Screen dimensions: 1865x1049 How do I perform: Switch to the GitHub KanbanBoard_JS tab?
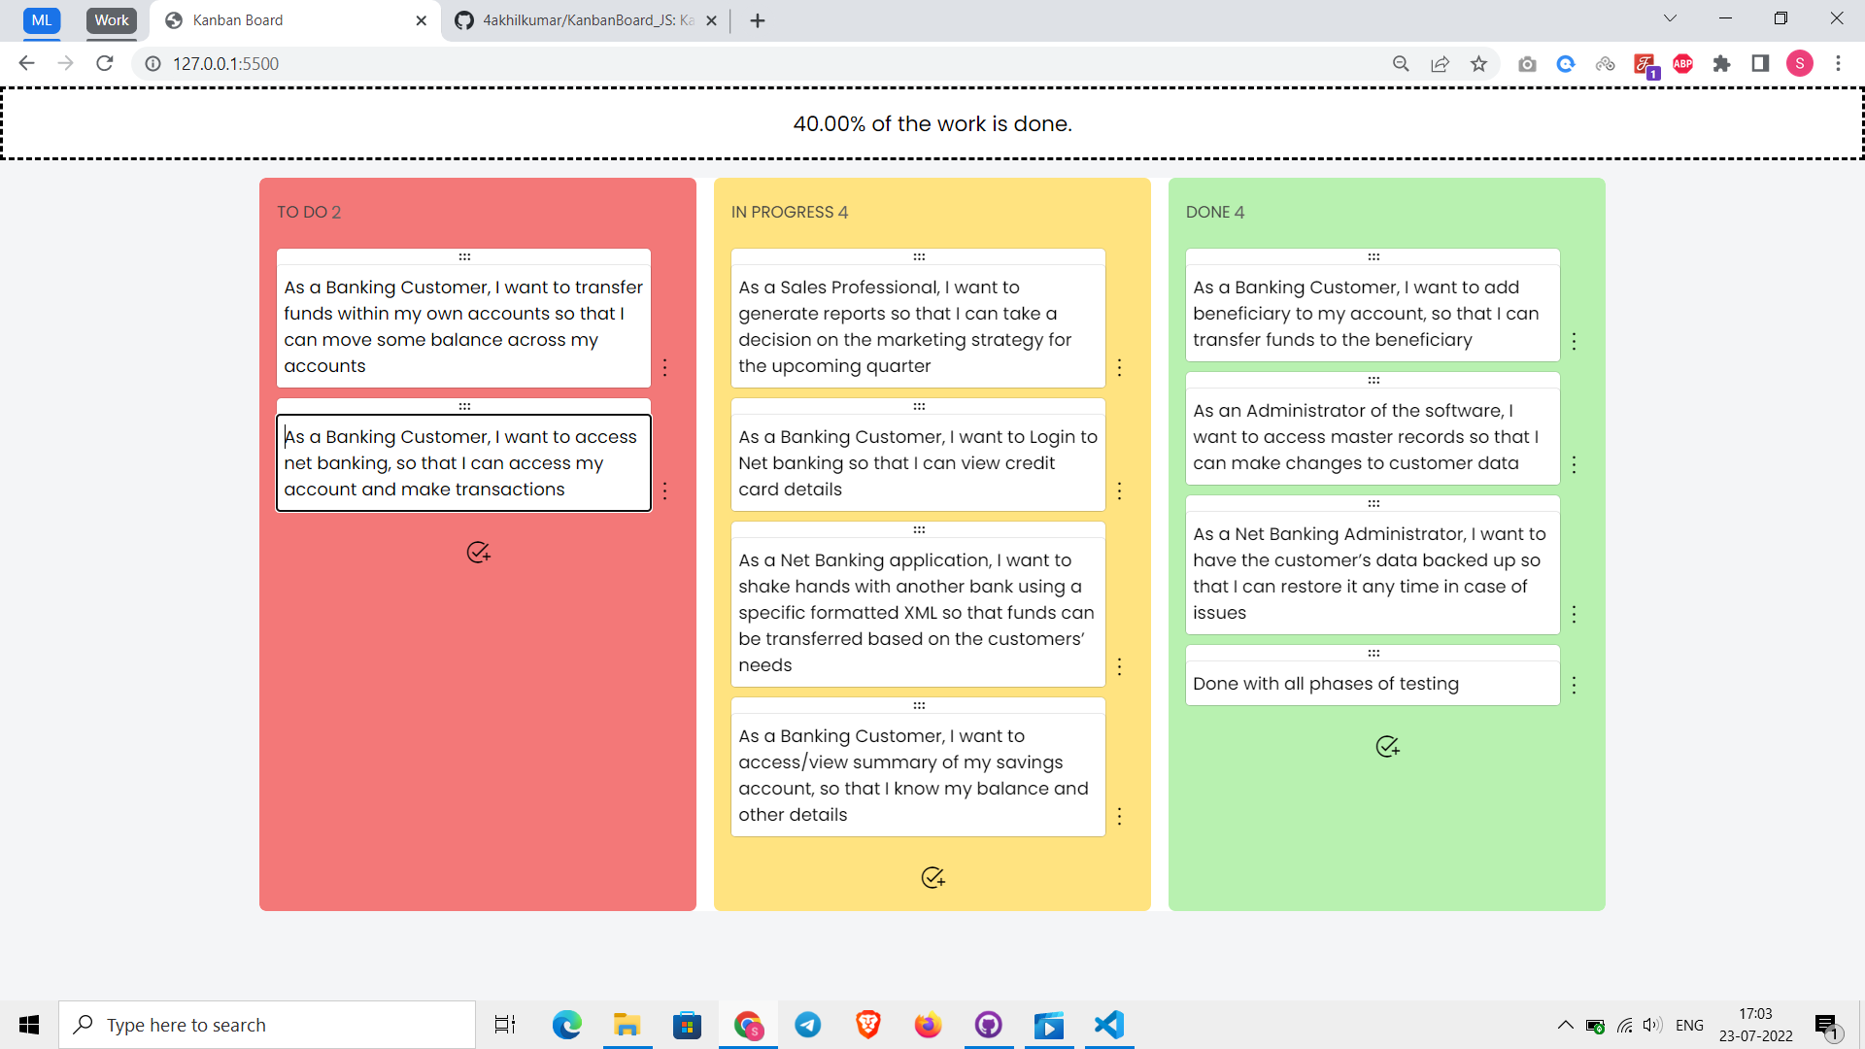(587, 20)
